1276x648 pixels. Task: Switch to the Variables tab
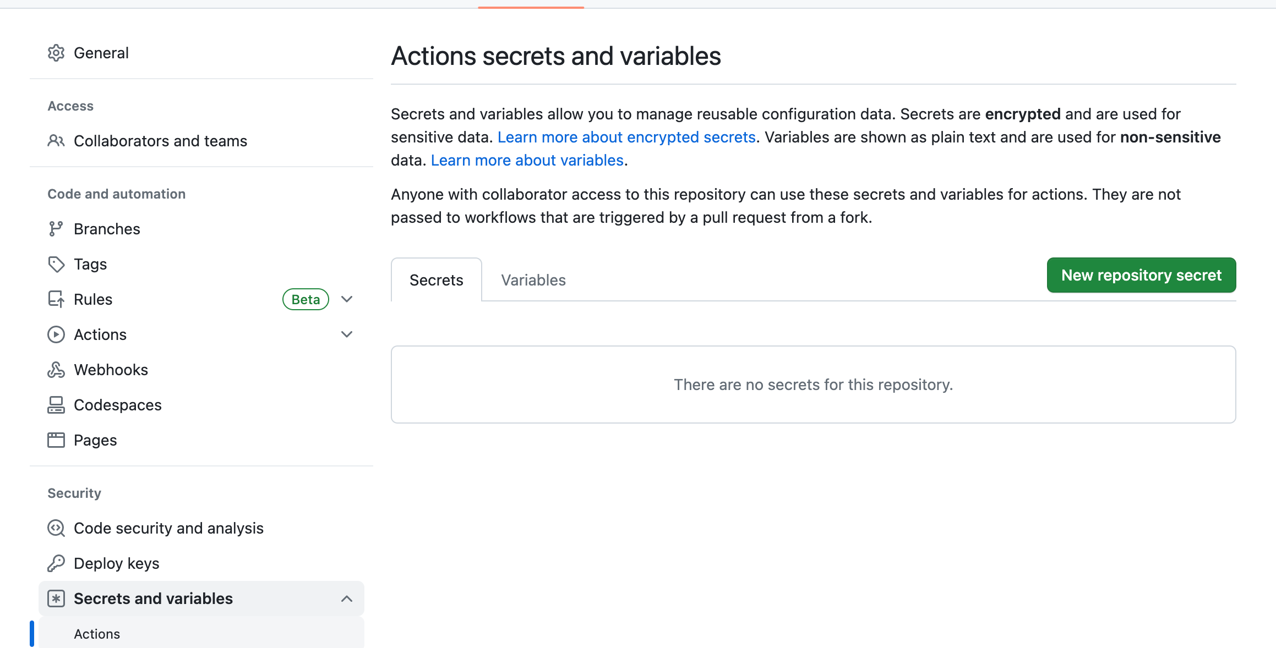533,280
